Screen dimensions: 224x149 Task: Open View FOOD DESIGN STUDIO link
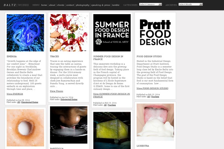pos(152,88)
